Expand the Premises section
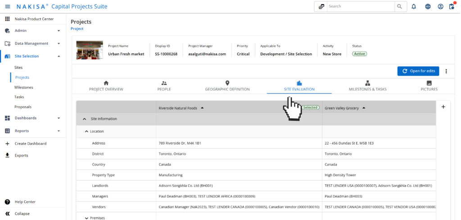Screen dimensions: 461x220 pyautogui.click(x=86, y=218)
